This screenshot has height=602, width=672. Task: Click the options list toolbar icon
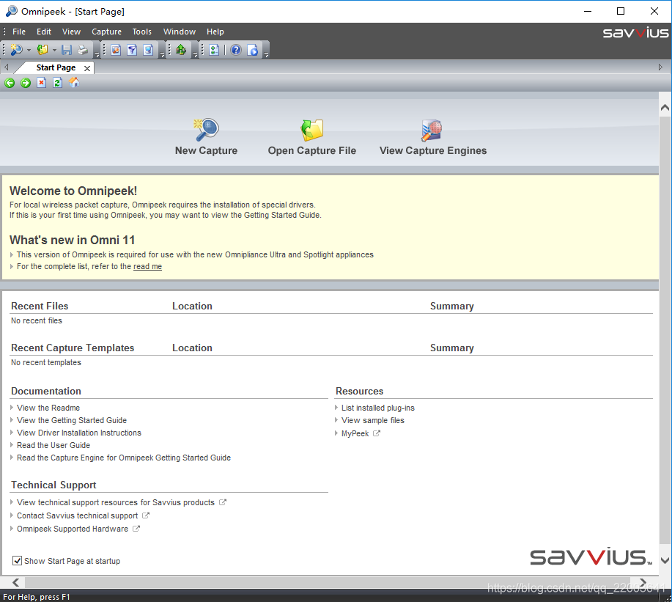(214, 50)
